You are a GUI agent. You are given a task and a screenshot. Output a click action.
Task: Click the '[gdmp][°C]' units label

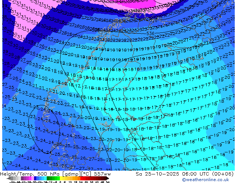[77, 174]
